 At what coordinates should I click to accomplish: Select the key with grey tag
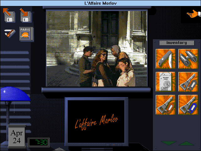[188, 82]
